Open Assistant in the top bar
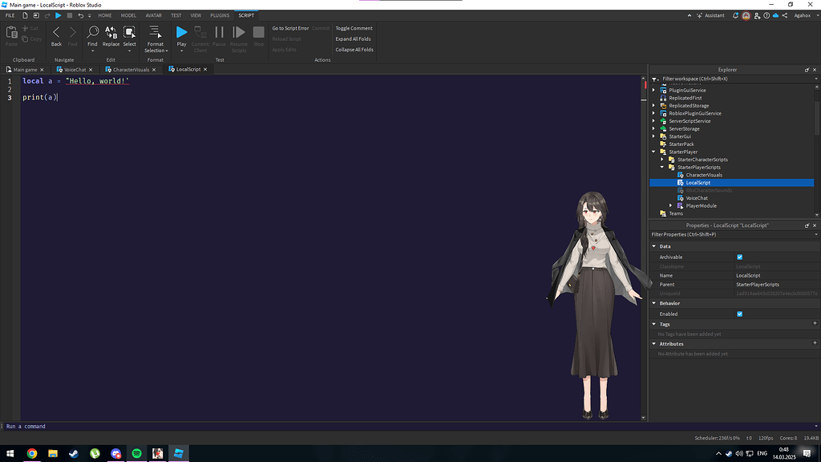This screenshot has width=821, height=462. (x=710, y=15)
